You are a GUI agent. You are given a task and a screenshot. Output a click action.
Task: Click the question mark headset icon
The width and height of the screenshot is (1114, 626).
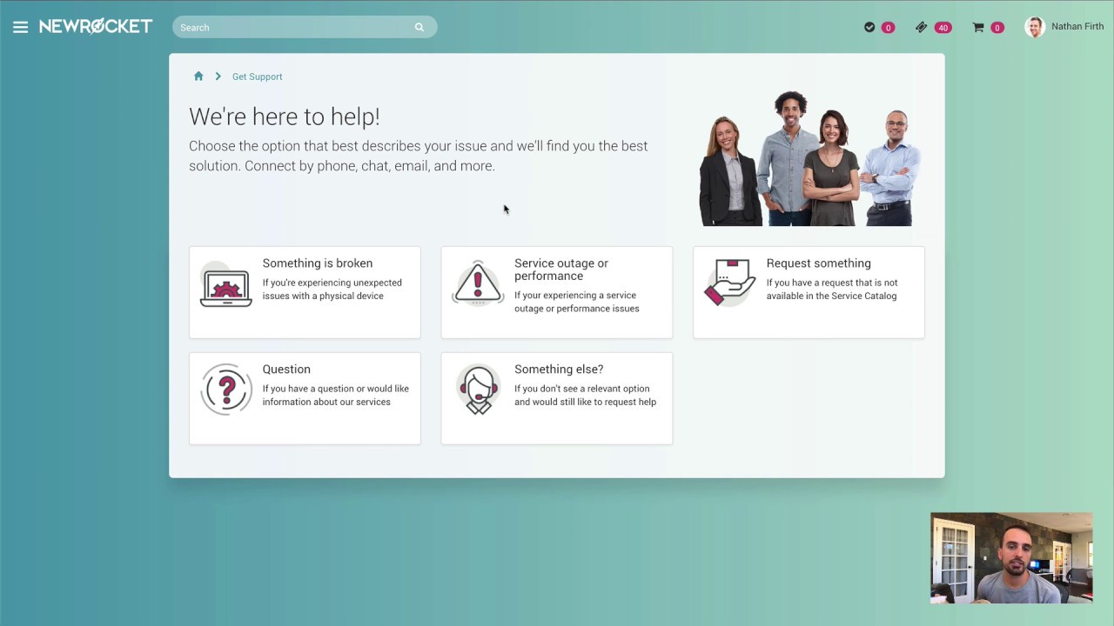pyautogui.click(x=225, y=389)
